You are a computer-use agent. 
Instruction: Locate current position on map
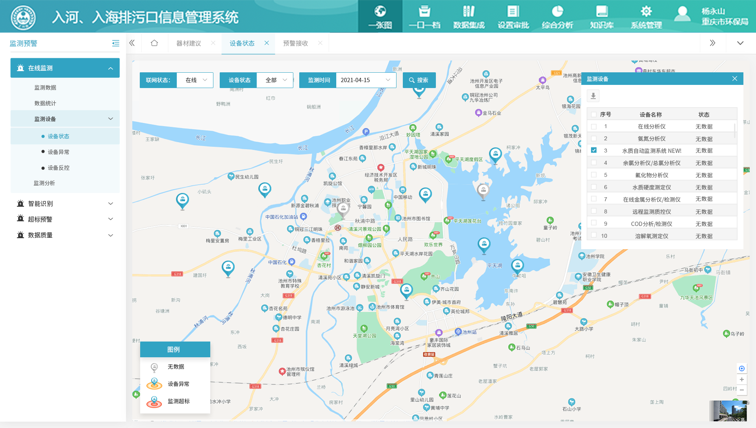point(742,368)
